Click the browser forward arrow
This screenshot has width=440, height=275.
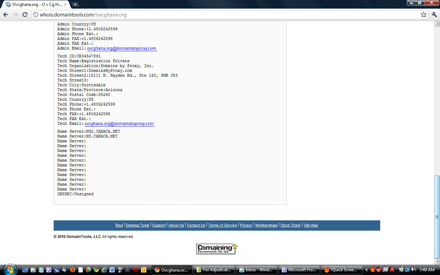[x=15, y=14]
